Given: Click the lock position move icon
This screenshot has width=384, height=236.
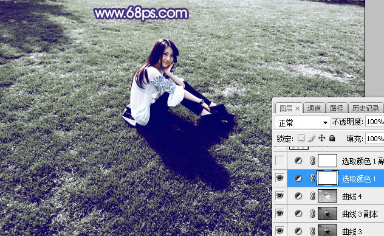Looking at the screenshot, I should click(321, 138).
